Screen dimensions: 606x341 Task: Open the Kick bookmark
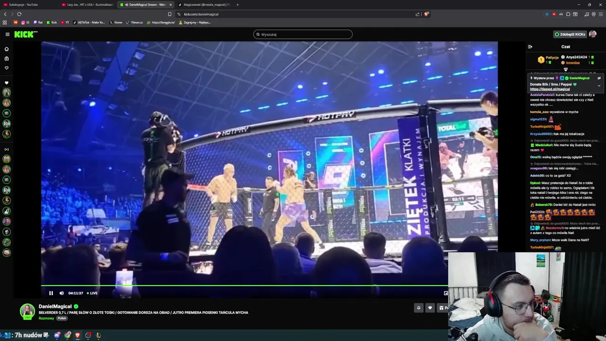(52, 22)
